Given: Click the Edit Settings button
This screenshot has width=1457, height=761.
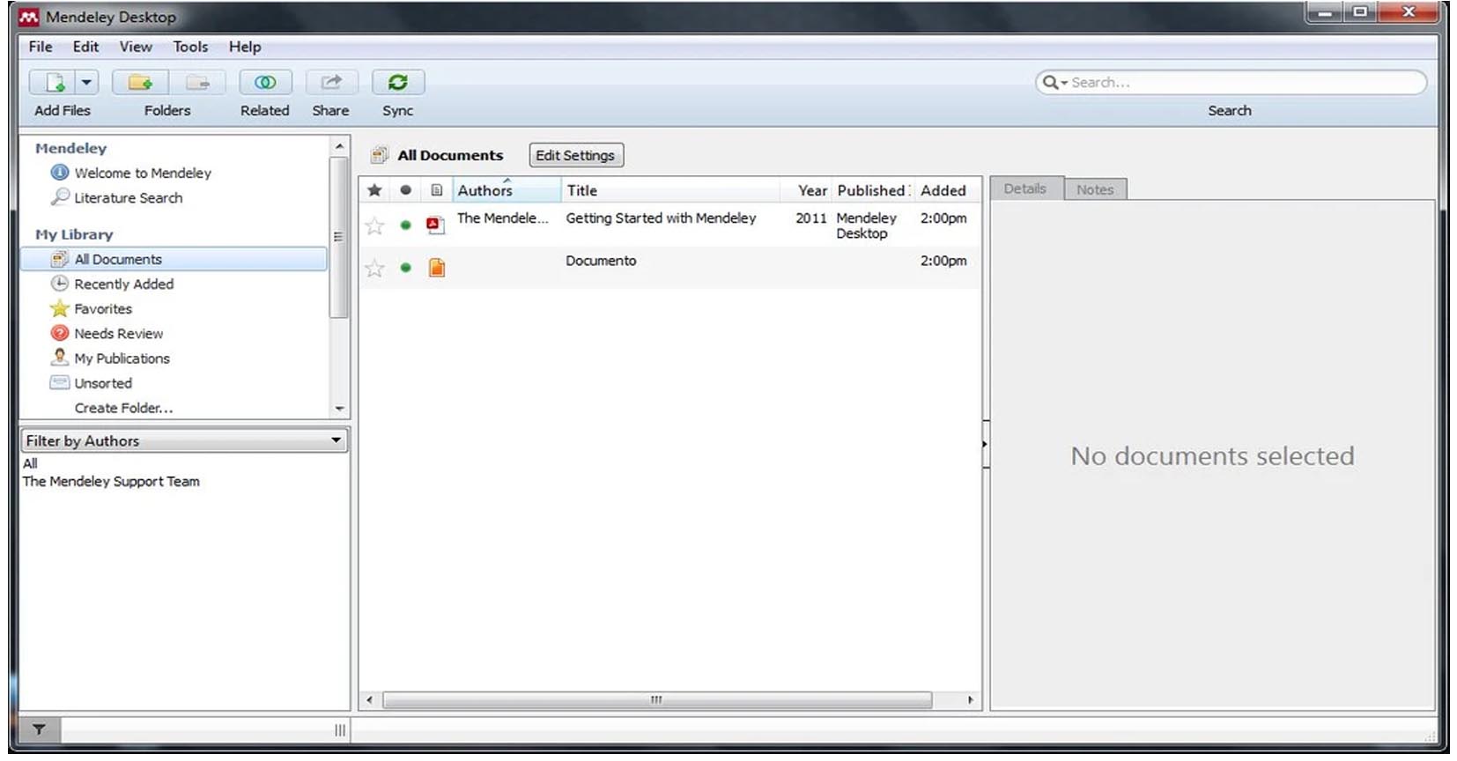Looking at the screenshot, I should (x=575, y=155).
